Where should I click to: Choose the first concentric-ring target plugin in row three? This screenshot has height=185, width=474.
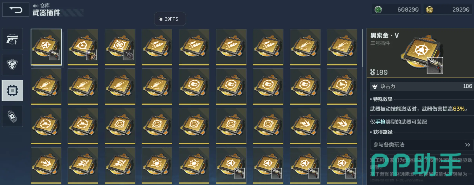tap(120, 126)
